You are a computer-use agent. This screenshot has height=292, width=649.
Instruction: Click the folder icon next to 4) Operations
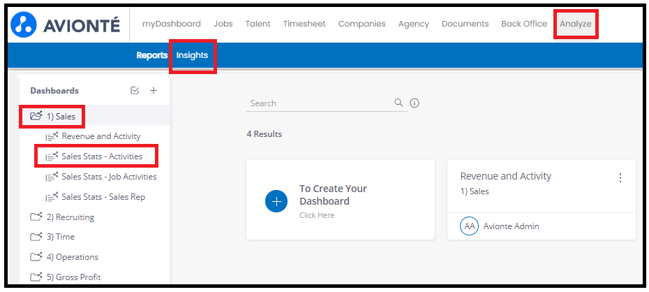click(36, 257)
